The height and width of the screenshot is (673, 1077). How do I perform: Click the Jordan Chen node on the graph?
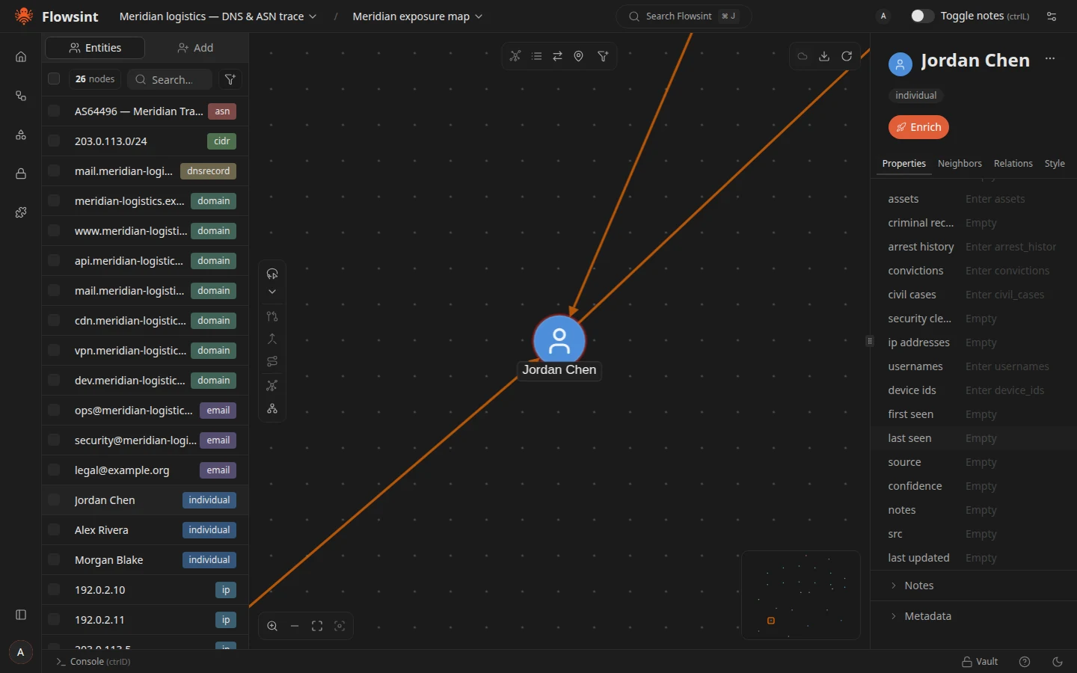[559, 341]
